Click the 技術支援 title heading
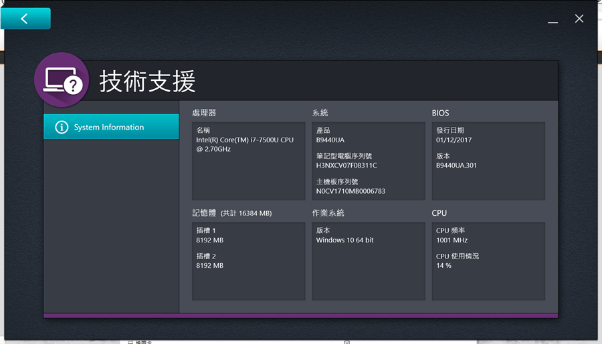 [x=147, y=81]
